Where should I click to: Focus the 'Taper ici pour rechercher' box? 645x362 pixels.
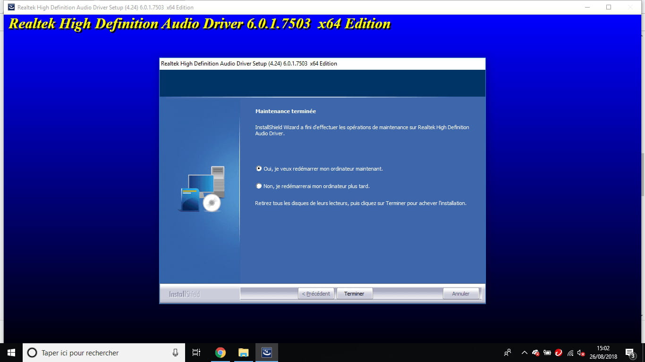coord(104,353)
